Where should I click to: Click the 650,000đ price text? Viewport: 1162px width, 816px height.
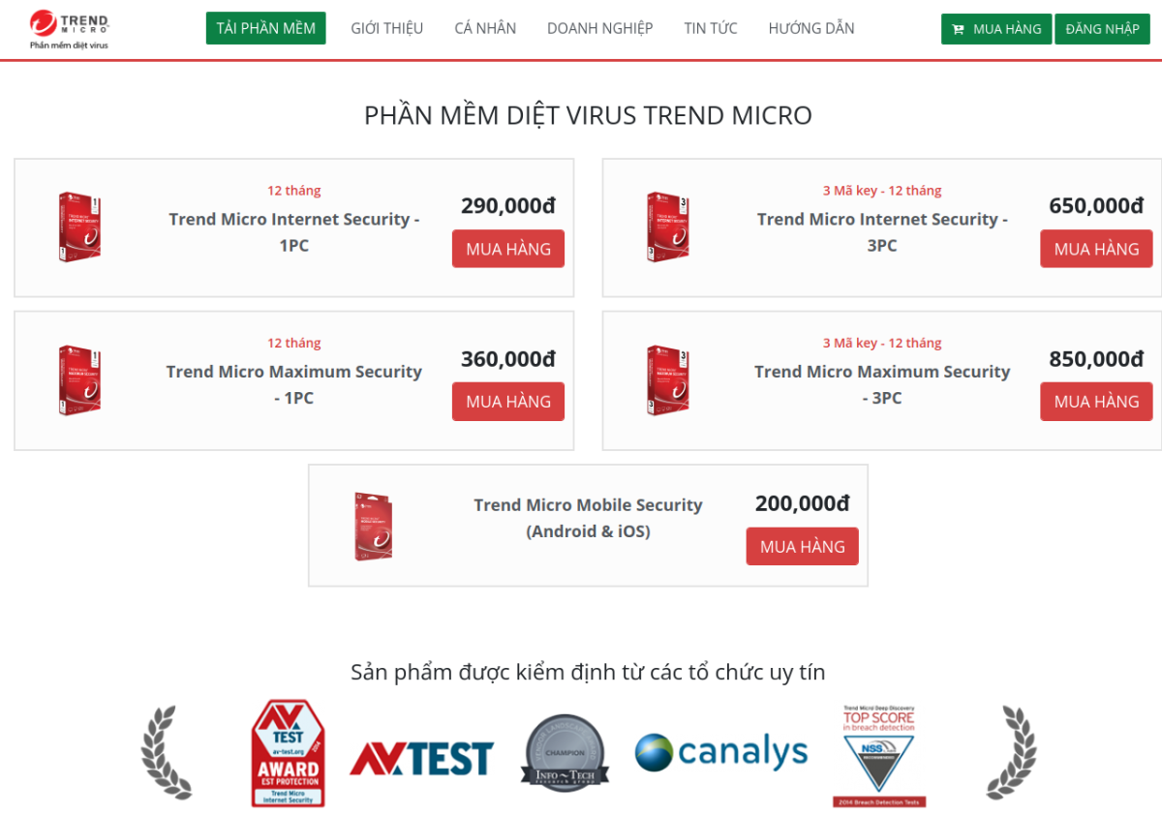(x=1096, y=206)
